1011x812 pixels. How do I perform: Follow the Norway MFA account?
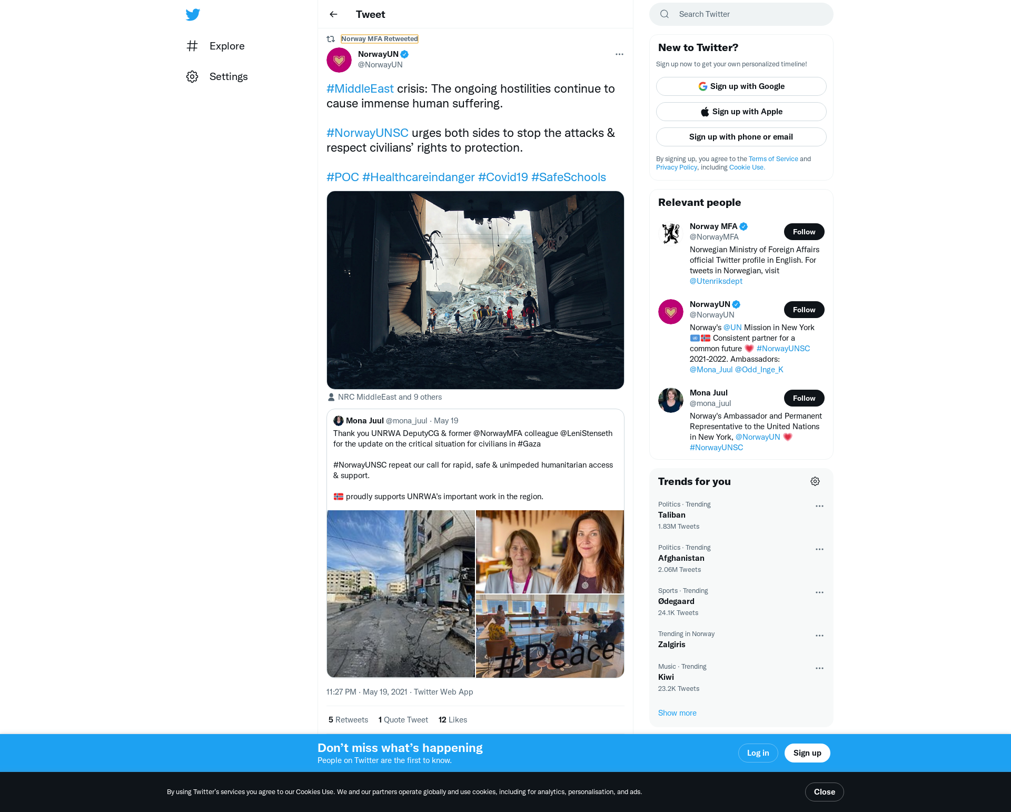pyautogui.click(x=804, y=232)
